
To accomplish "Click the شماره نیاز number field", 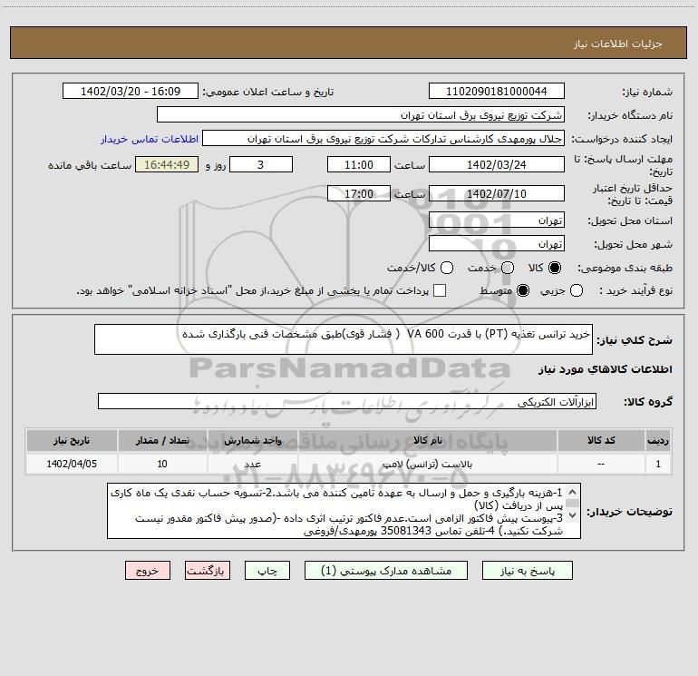I will [x=497, y=91].
